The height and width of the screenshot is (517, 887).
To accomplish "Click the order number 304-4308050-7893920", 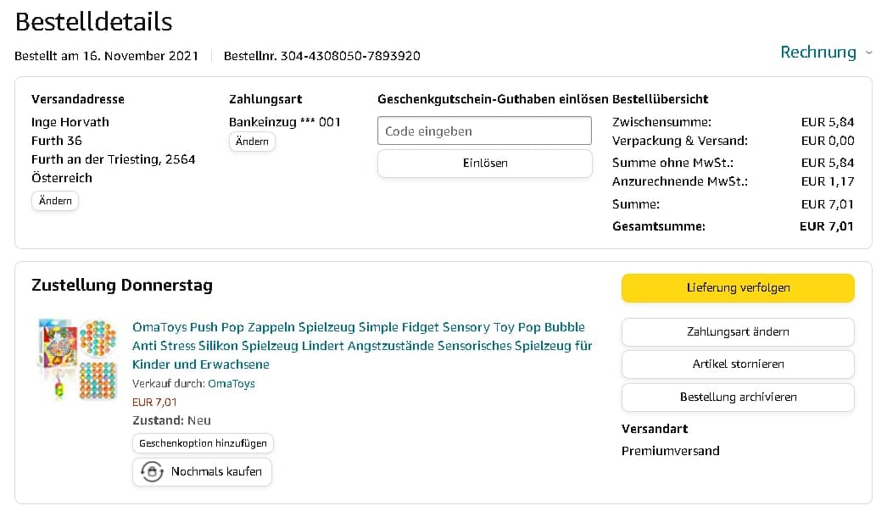I will [350, 56].
